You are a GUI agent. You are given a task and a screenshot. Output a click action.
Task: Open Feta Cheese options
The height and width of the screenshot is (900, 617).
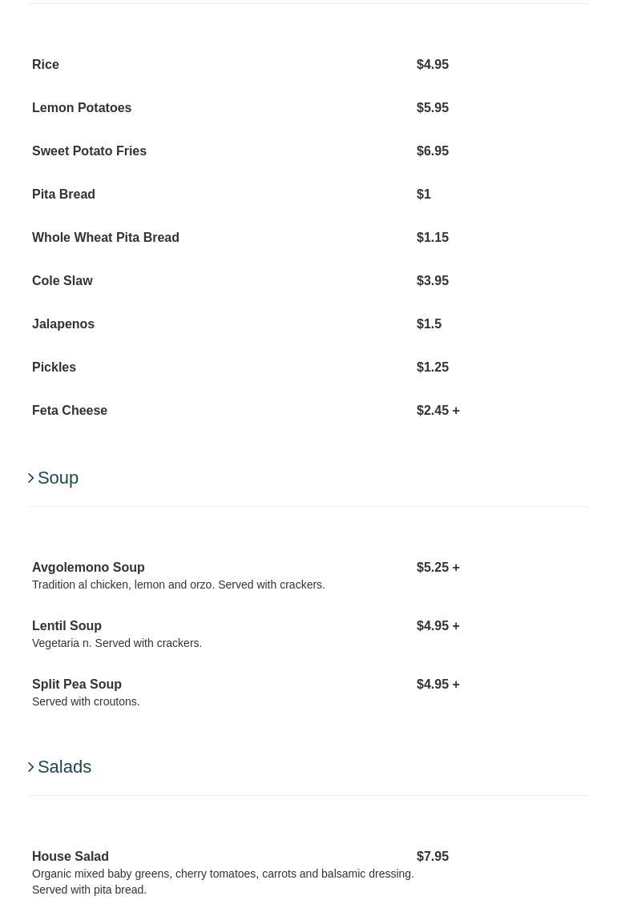(70, 411)
